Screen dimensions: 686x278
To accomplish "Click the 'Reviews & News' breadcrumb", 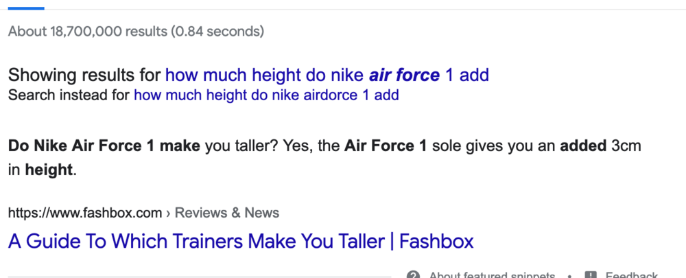I will [226, 213].
